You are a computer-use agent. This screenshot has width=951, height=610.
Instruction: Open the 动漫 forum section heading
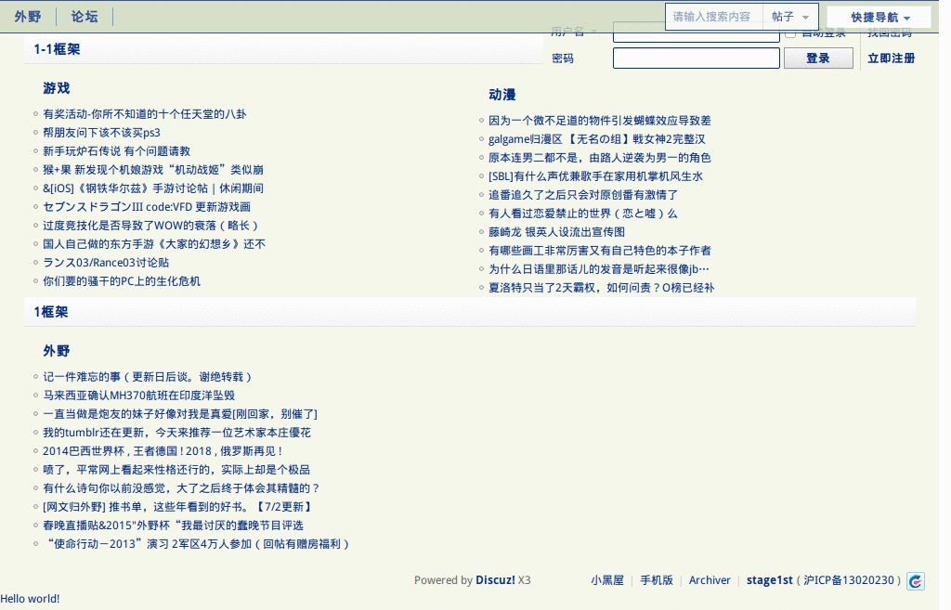click(502, 95)
